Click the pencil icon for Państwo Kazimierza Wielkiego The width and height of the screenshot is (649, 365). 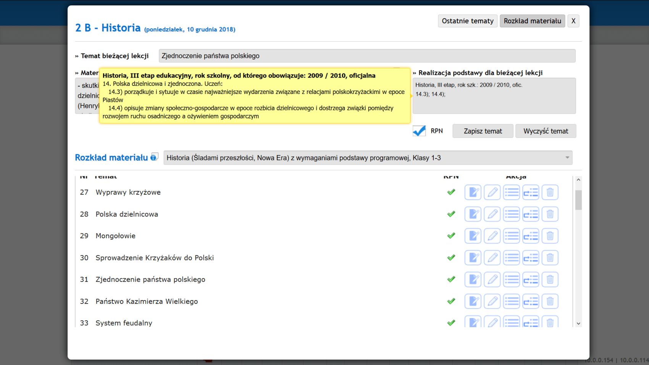click(492, 302)
